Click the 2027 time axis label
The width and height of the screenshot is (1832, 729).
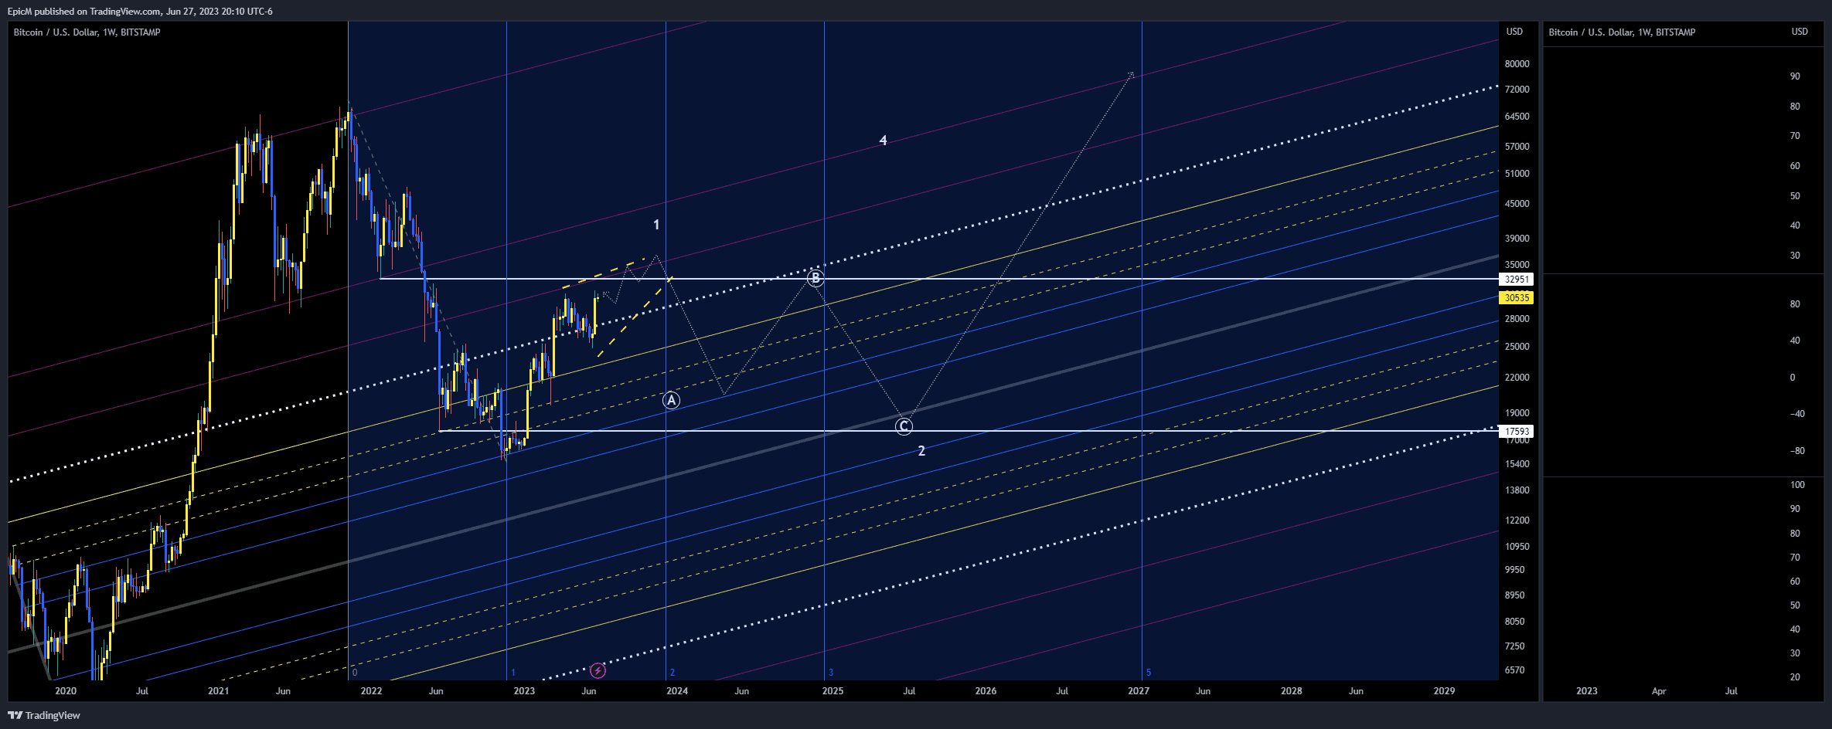coord(1138,691)
